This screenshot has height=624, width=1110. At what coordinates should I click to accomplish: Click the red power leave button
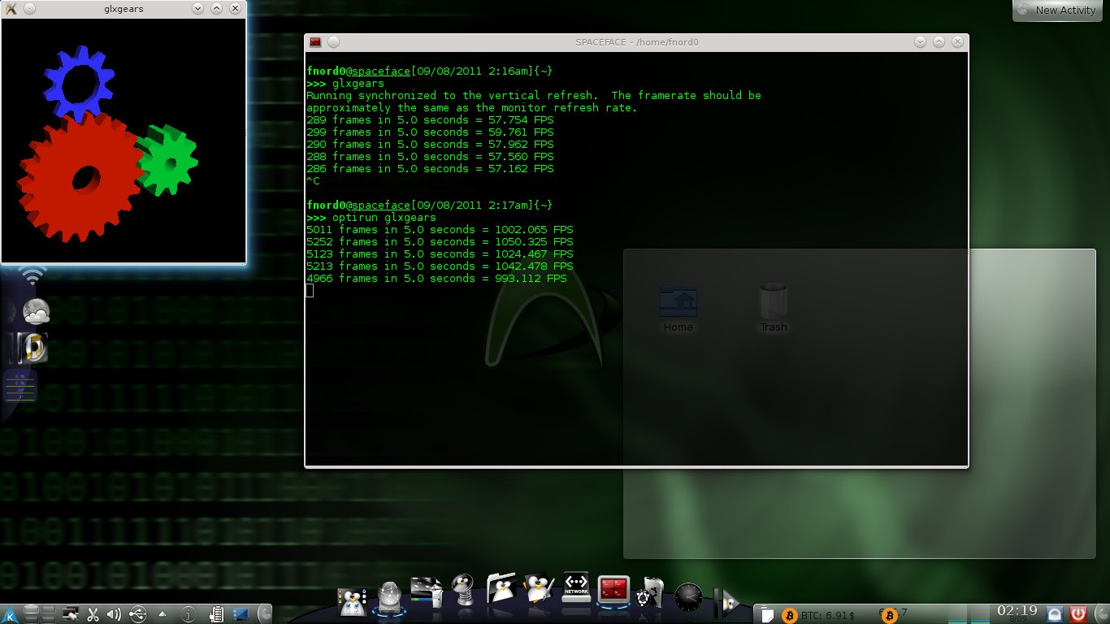pyautogui.click(x=1078, y=613)
